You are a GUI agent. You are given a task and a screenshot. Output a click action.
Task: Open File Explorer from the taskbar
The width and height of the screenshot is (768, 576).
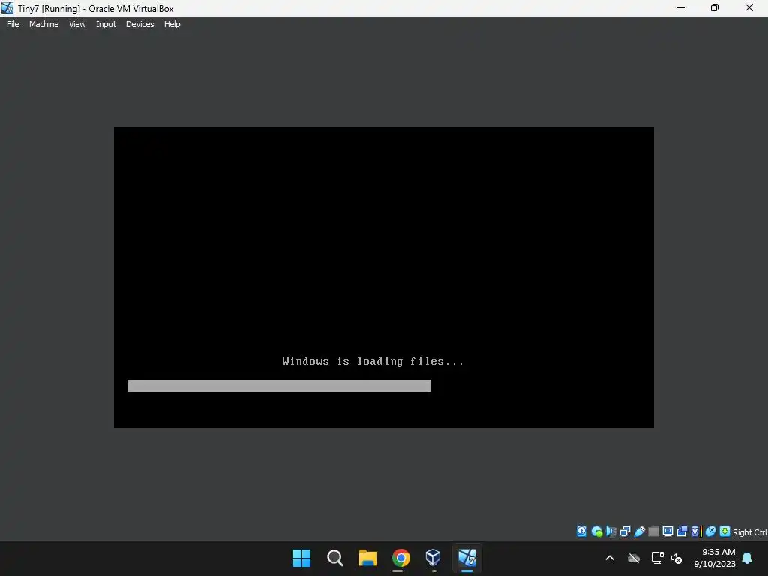click(x=367, y=558)
